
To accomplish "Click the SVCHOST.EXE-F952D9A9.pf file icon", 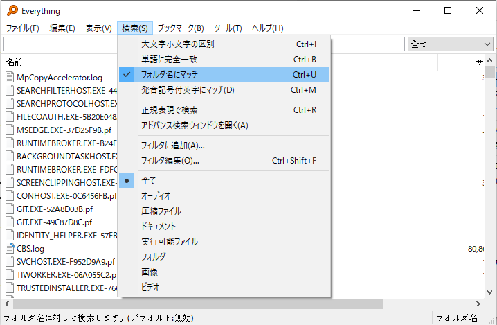I will point(10,261).
